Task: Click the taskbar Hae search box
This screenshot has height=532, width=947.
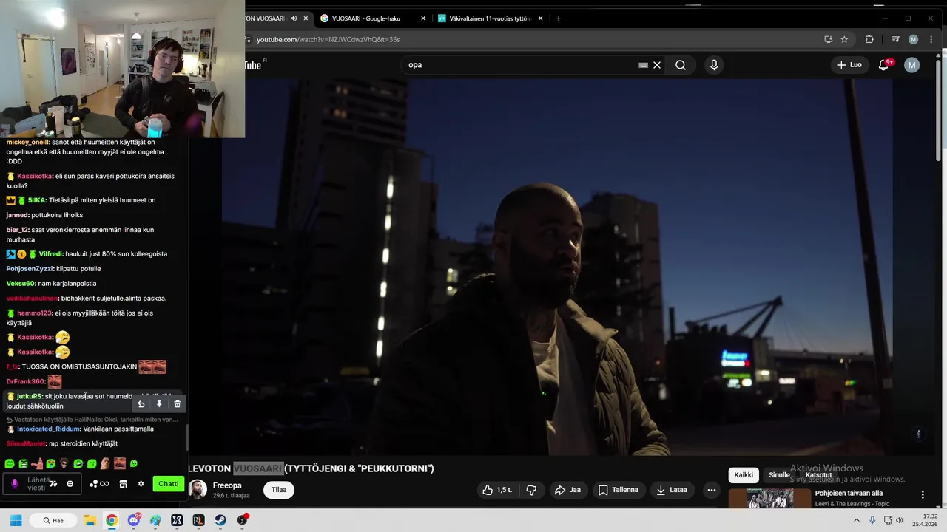Action: pos(54,520)
